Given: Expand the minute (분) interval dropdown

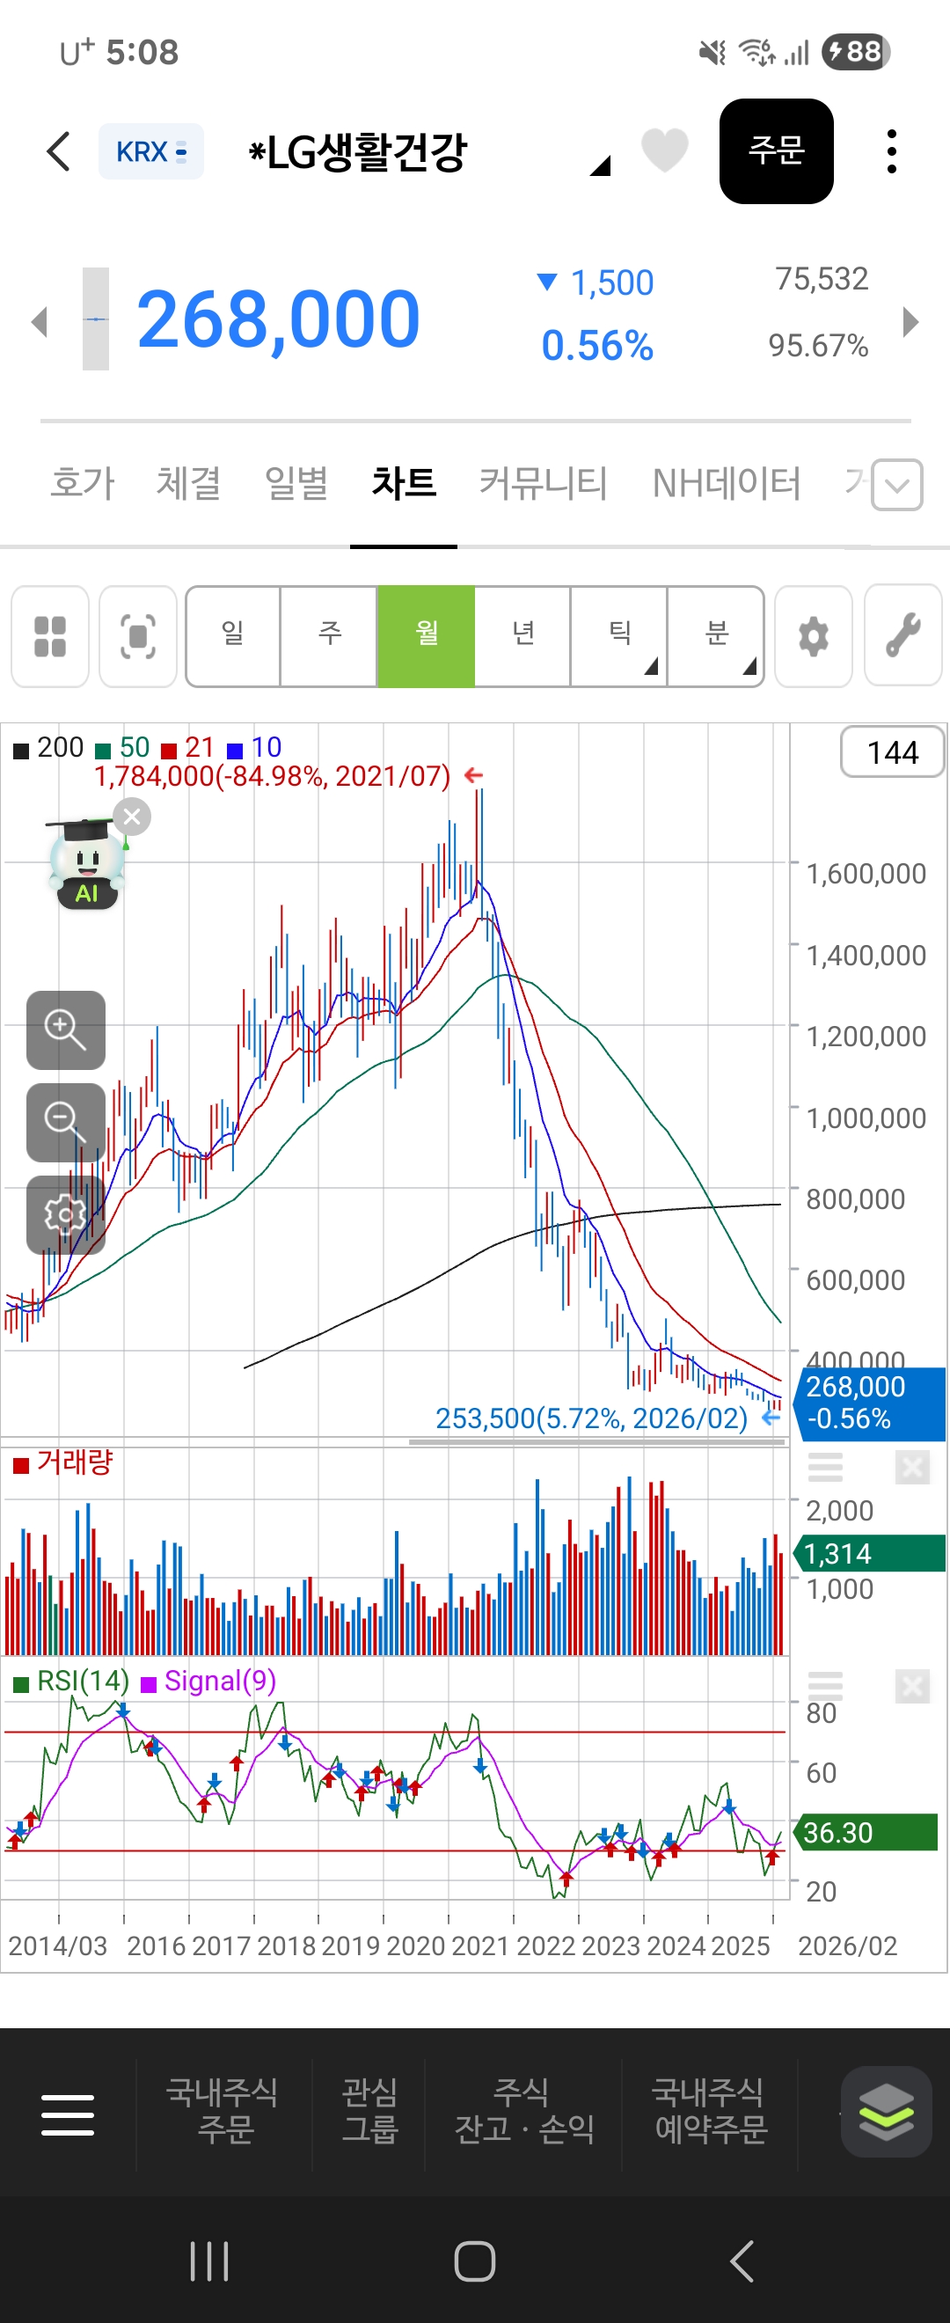Looking at the screenshot, I should coord(717,636).
